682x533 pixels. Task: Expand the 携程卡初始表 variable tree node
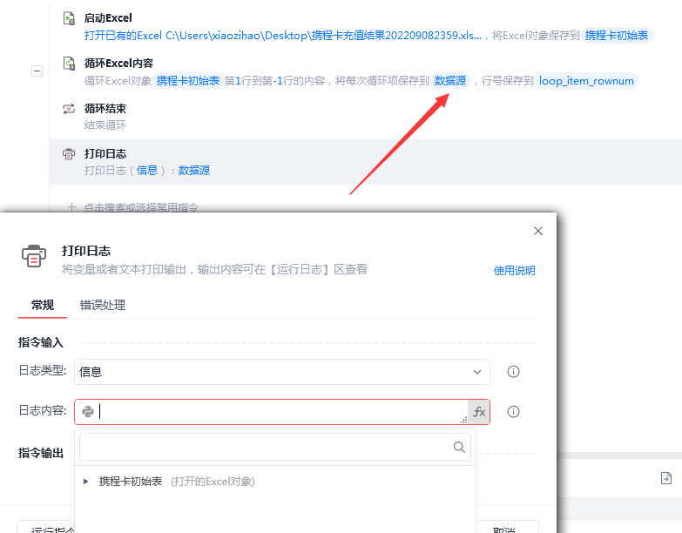(85, 482)
